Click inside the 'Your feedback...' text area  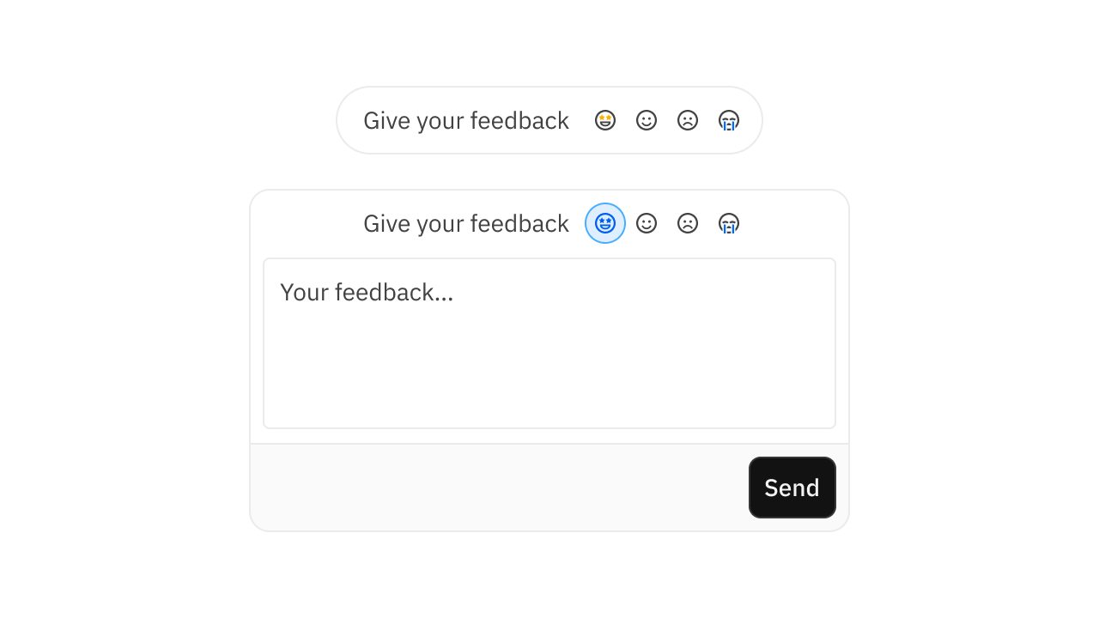549,342
